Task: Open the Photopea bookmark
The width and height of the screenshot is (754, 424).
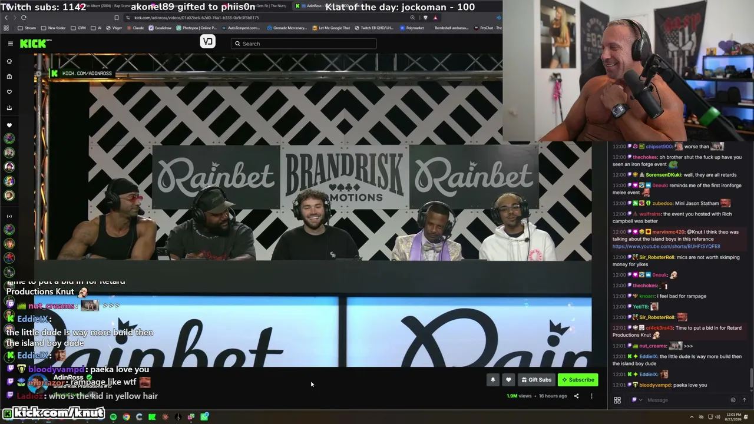Action: (196, 28)
